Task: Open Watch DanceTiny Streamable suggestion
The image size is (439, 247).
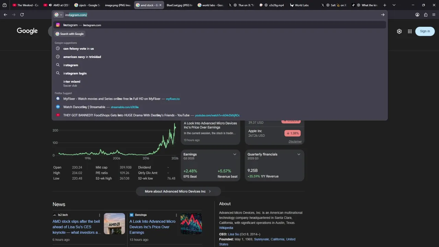Action: point(219,107)
